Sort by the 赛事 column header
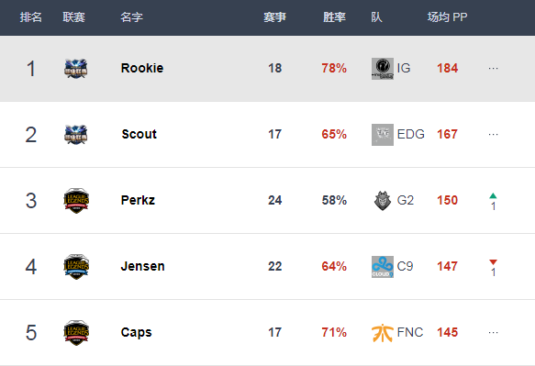 [x=274, y=17]
